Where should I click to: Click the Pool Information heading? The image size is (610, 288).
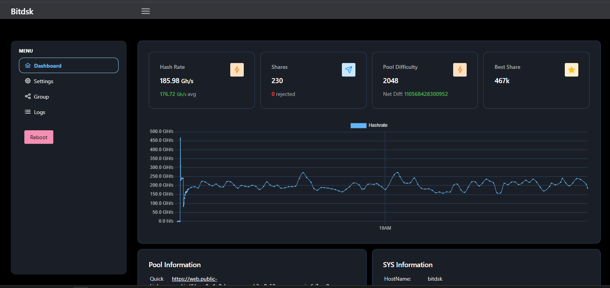point(175,265)
